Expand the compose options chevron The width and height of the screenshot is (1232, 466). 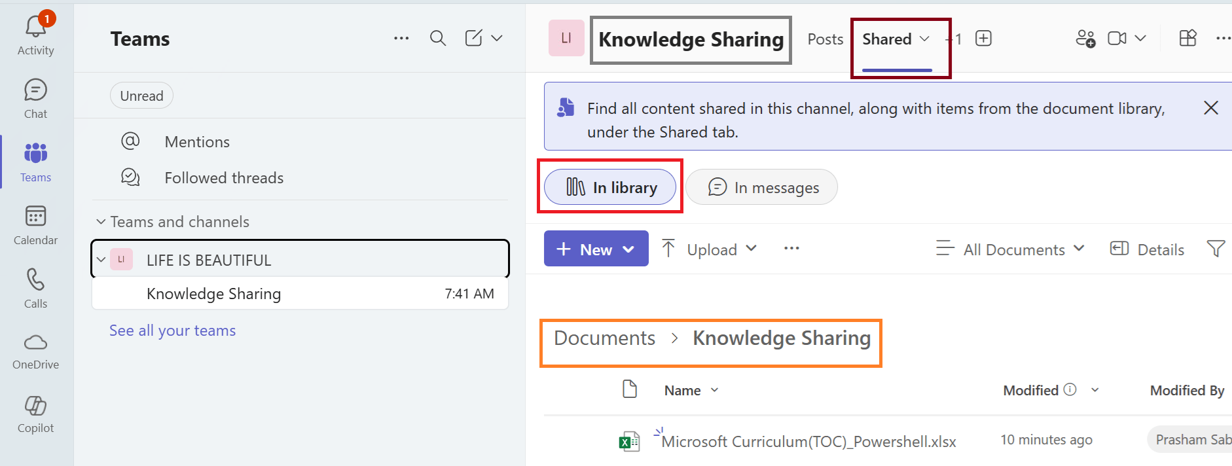click(497, 38)
